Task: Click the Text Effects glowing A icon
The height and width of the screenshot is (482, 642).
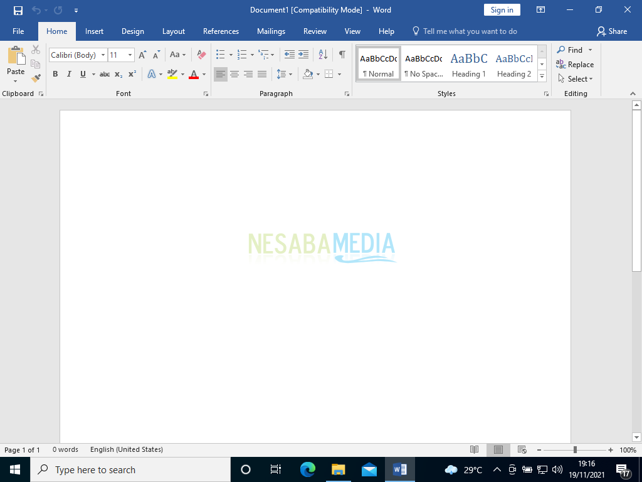Action: point(152,74)
